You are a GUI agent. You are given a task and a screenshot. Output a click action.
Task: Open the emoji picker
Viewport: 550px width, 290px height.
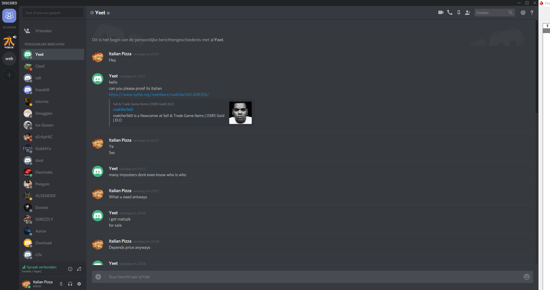527,277
